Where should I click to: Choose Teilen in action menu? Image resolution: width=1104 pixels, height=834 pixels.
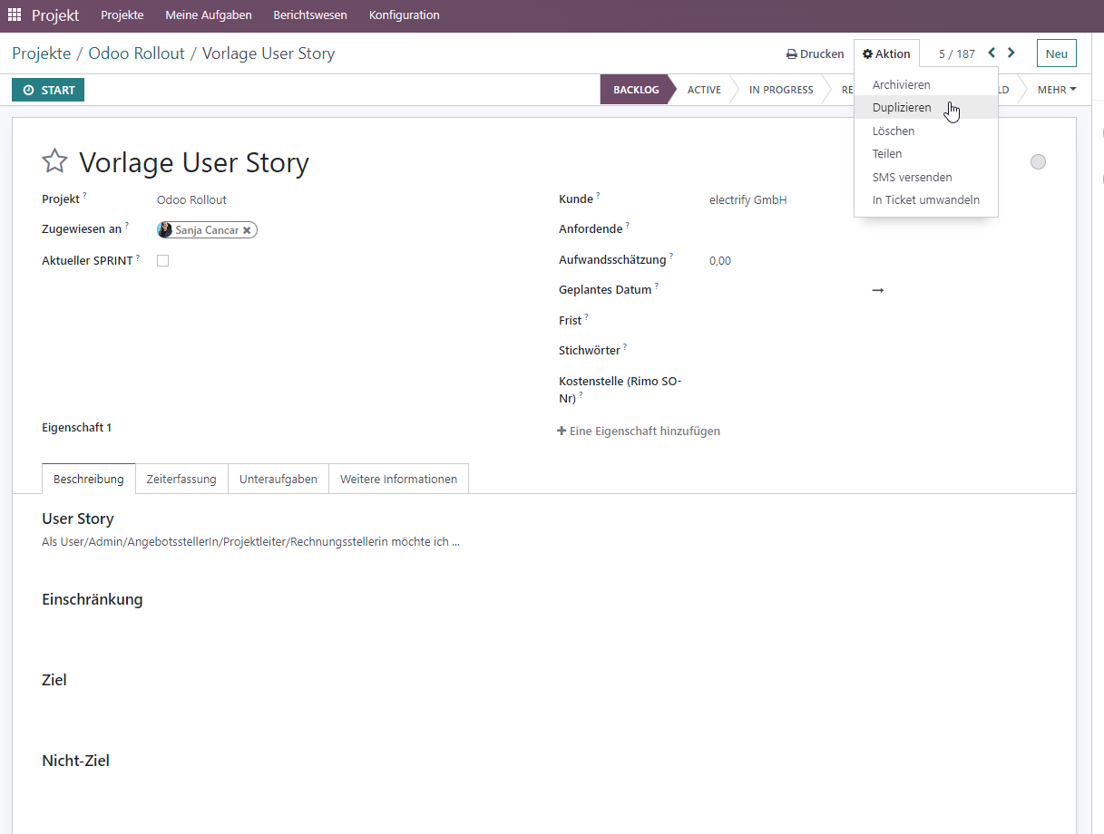point(925,153)
